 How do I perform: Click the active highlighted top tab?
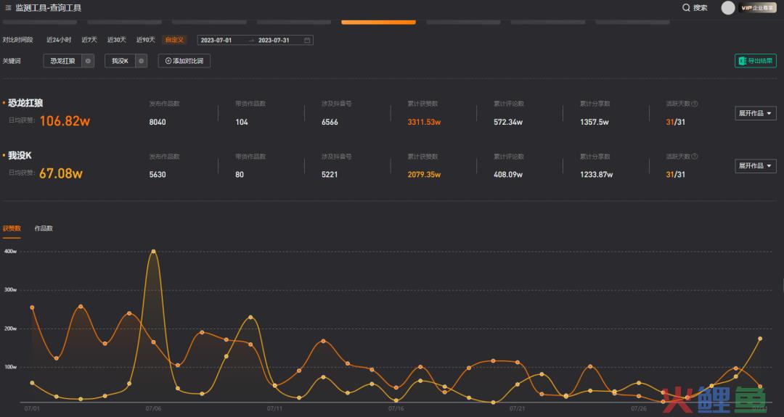[x=378, y=22]
